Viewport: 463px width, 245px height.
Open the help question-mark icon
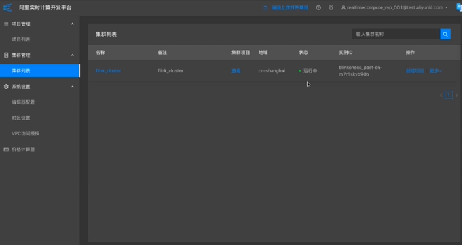pyautogui.click(x=318, y=8)
